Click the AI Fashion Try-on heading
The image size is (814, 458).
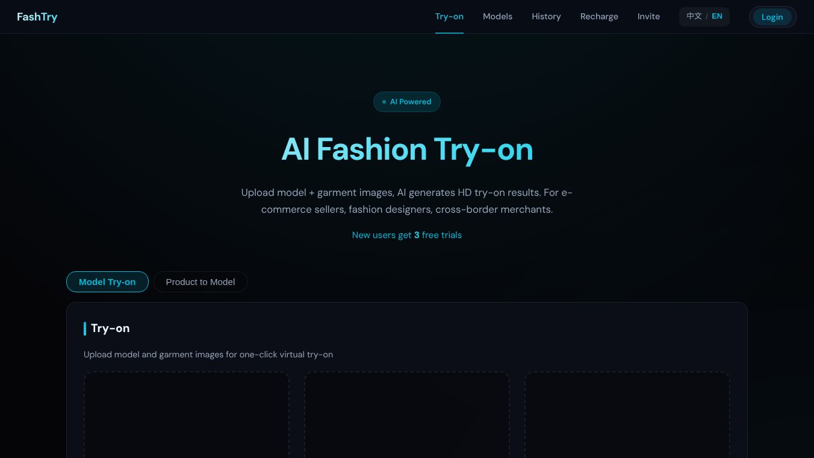407,149
